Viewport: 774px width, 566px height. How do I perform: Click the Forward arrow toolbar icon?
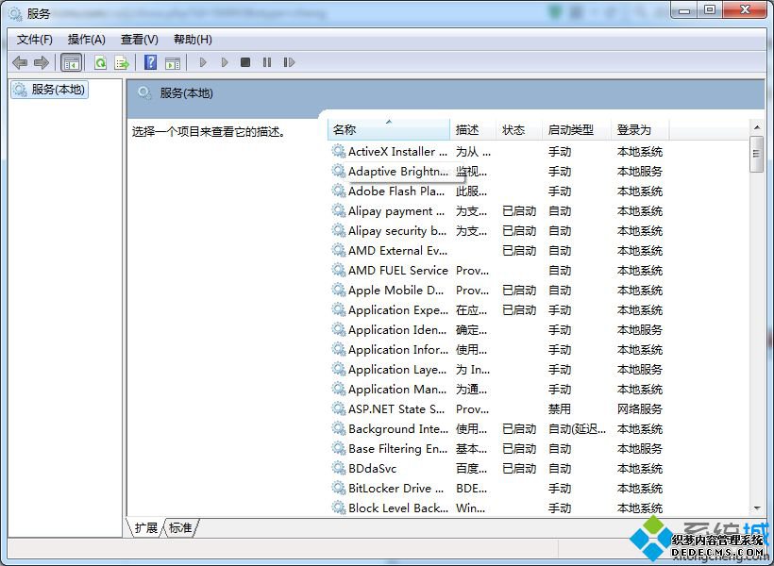point(41,62)
